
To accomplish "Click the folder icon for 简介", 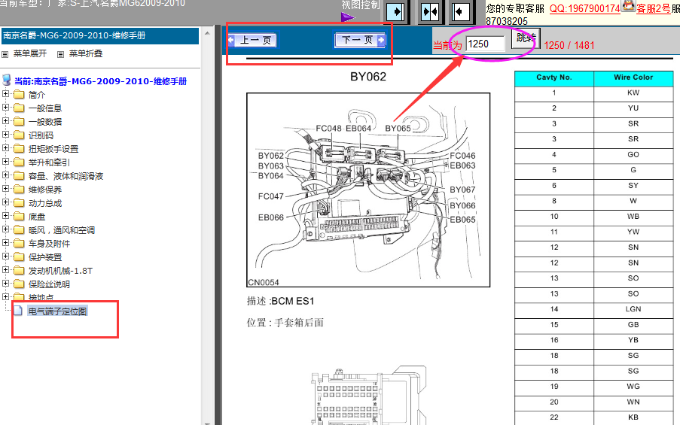I will (19, 95).
